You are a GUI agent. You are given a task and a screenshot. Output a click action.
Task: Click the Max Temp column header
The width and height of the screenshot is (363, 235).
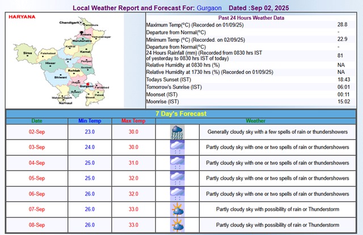coord(134,121)
